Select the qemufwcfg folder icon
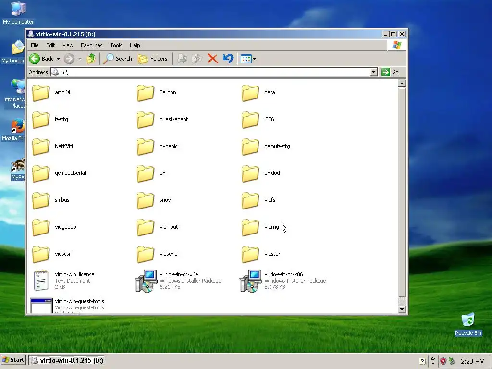Viewport: 492px width, 369px height. click(250, 147)
